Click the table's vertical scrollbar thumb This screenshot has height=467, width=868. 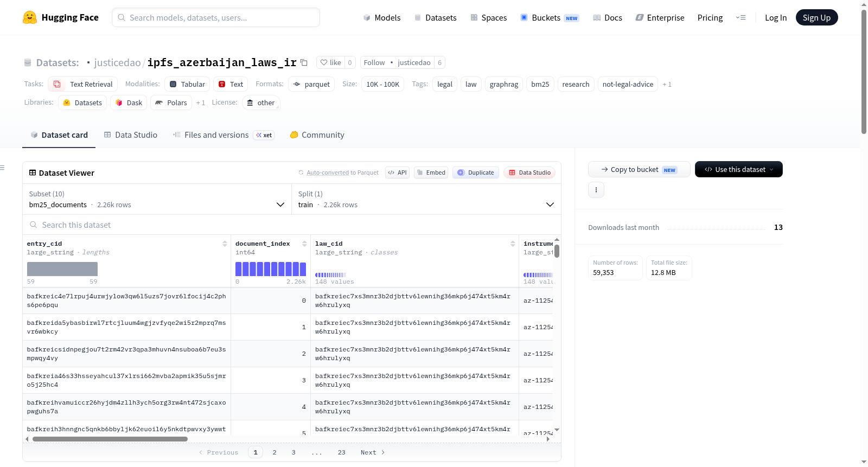tap(557, 251)
